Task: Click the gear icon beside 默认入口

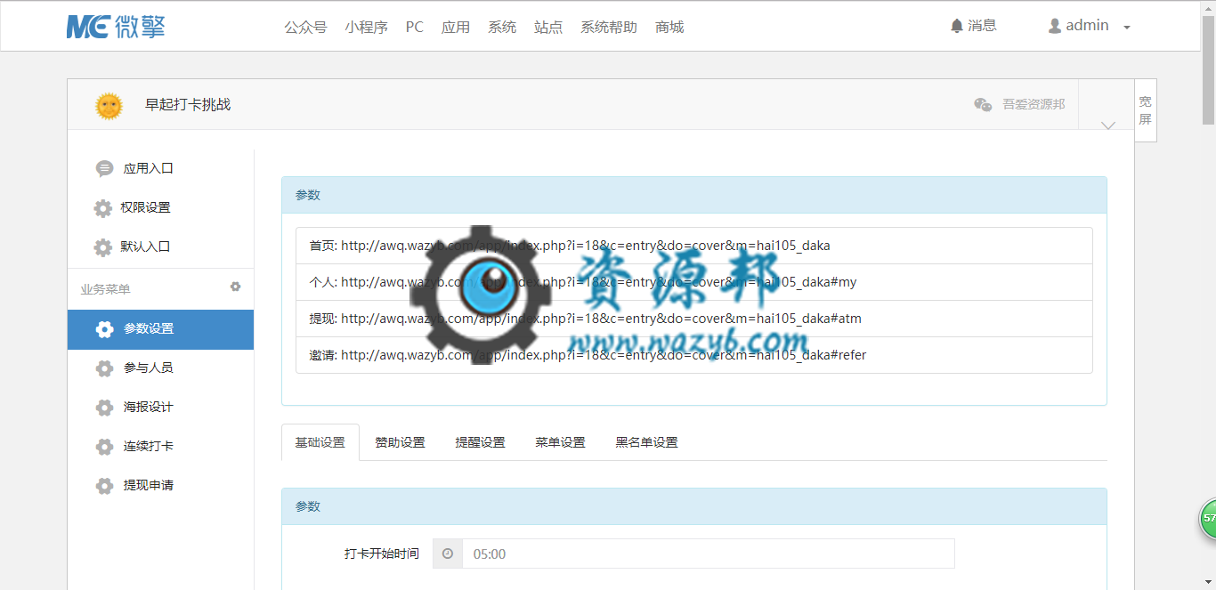Action: (x=103, y=247)
